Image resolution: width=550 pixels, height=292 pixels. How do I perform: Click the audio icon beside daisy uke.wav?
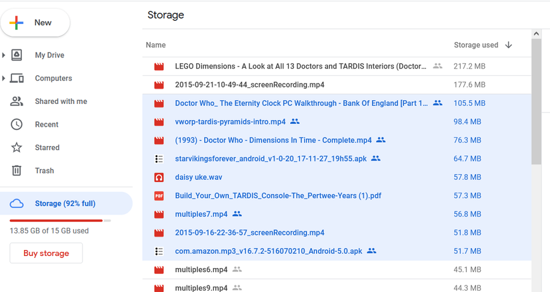(159, 178)
